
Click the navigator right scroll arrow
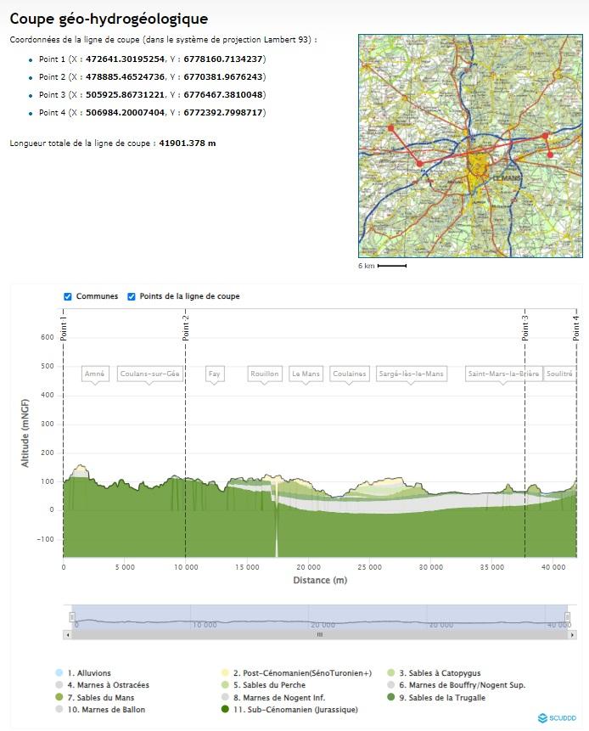[x=573, y=634]
